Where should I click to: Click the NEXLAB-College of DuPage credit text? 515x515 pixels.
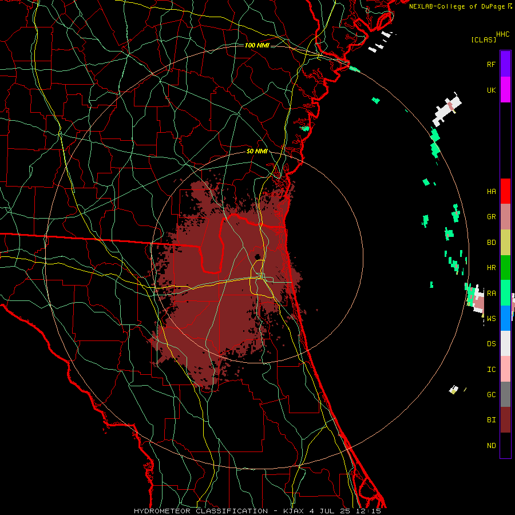460,6
